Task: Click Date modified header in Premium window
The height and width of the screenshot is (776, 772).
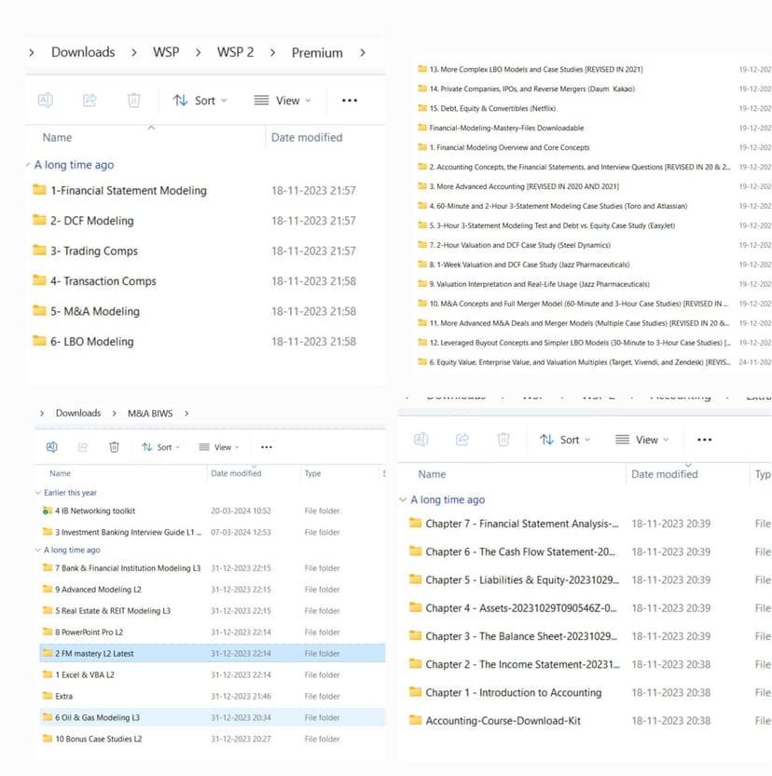Action: [x=307, y=137]
